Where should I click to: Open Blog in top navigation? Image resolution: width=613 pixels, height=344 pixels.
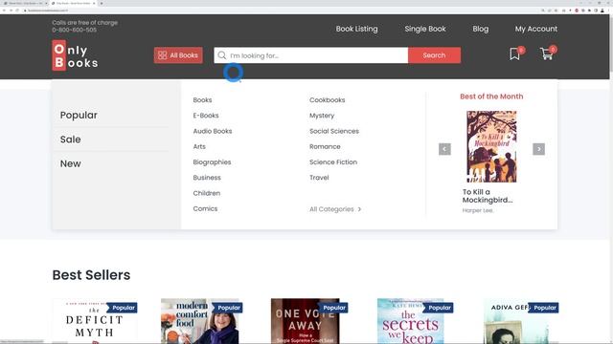481,29
